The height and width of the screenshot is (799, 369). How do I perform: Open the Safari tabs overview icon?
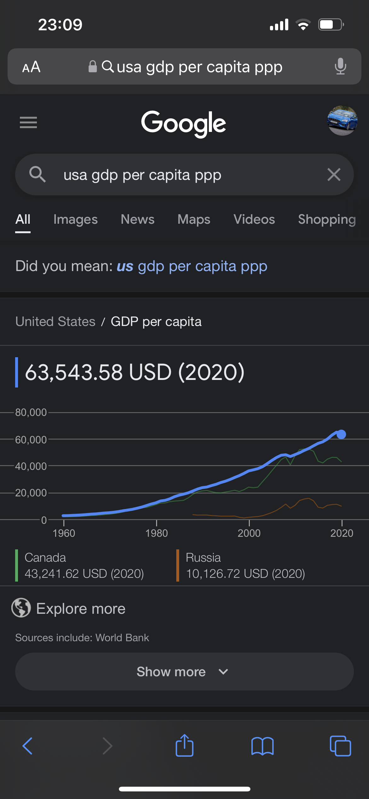340,746
